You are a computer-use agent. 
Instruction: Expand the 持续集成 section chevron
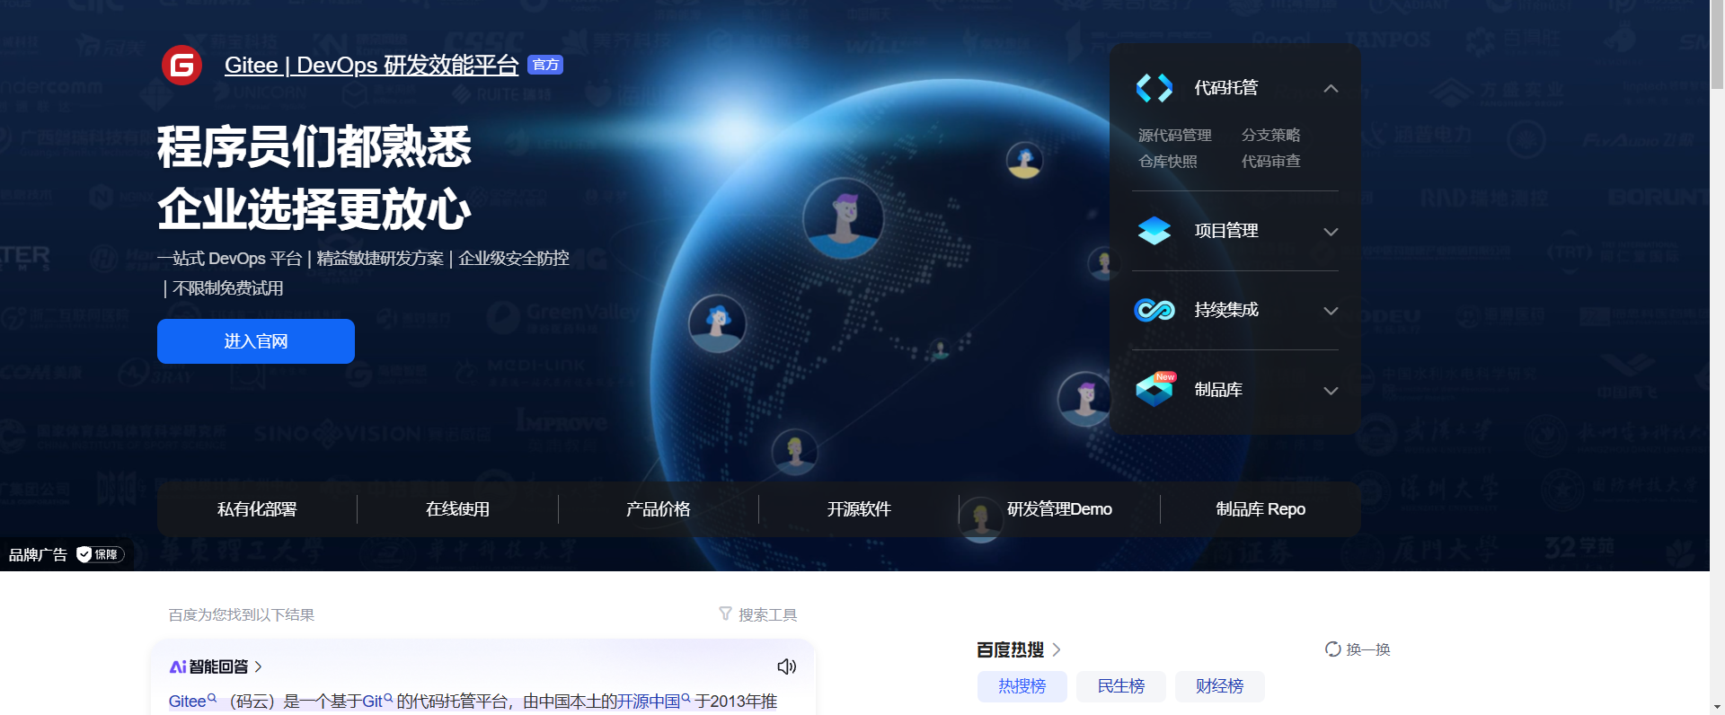click(1331, 311)
